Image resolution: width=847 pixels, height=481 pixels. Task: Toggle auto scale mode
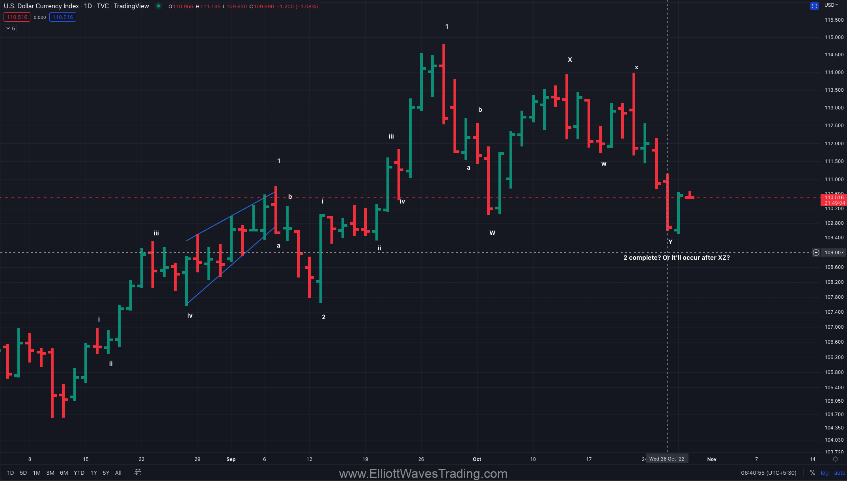point(840,473)
